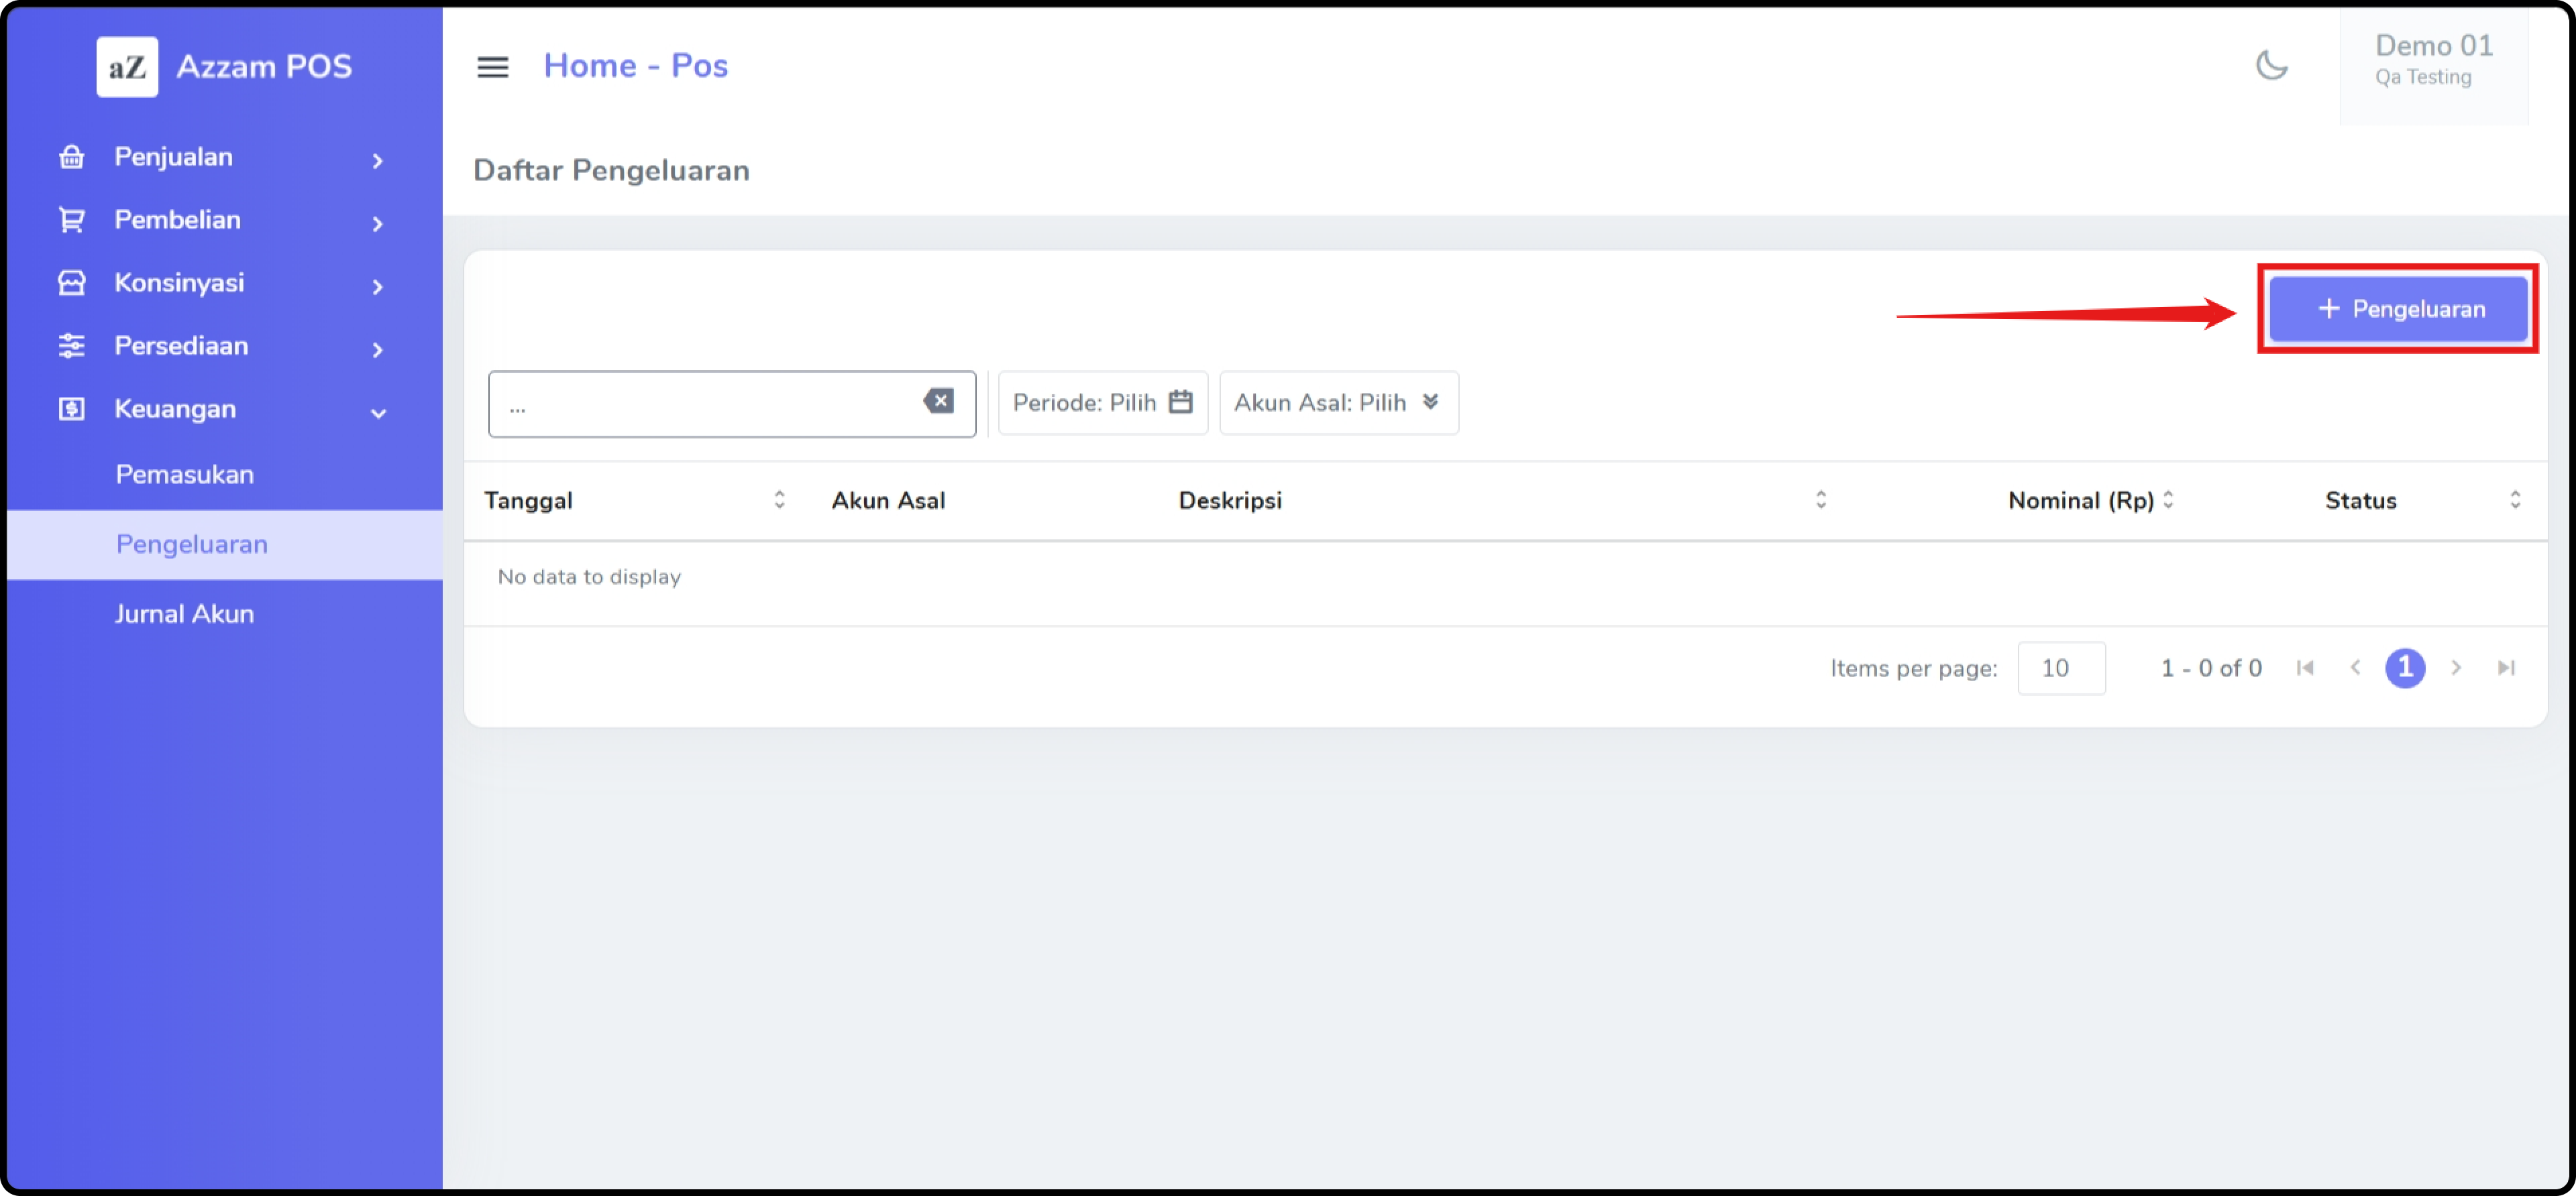Click the Home - Pos link
The height and width of the screenshot is (1196, 2576).
pos(635,66)
